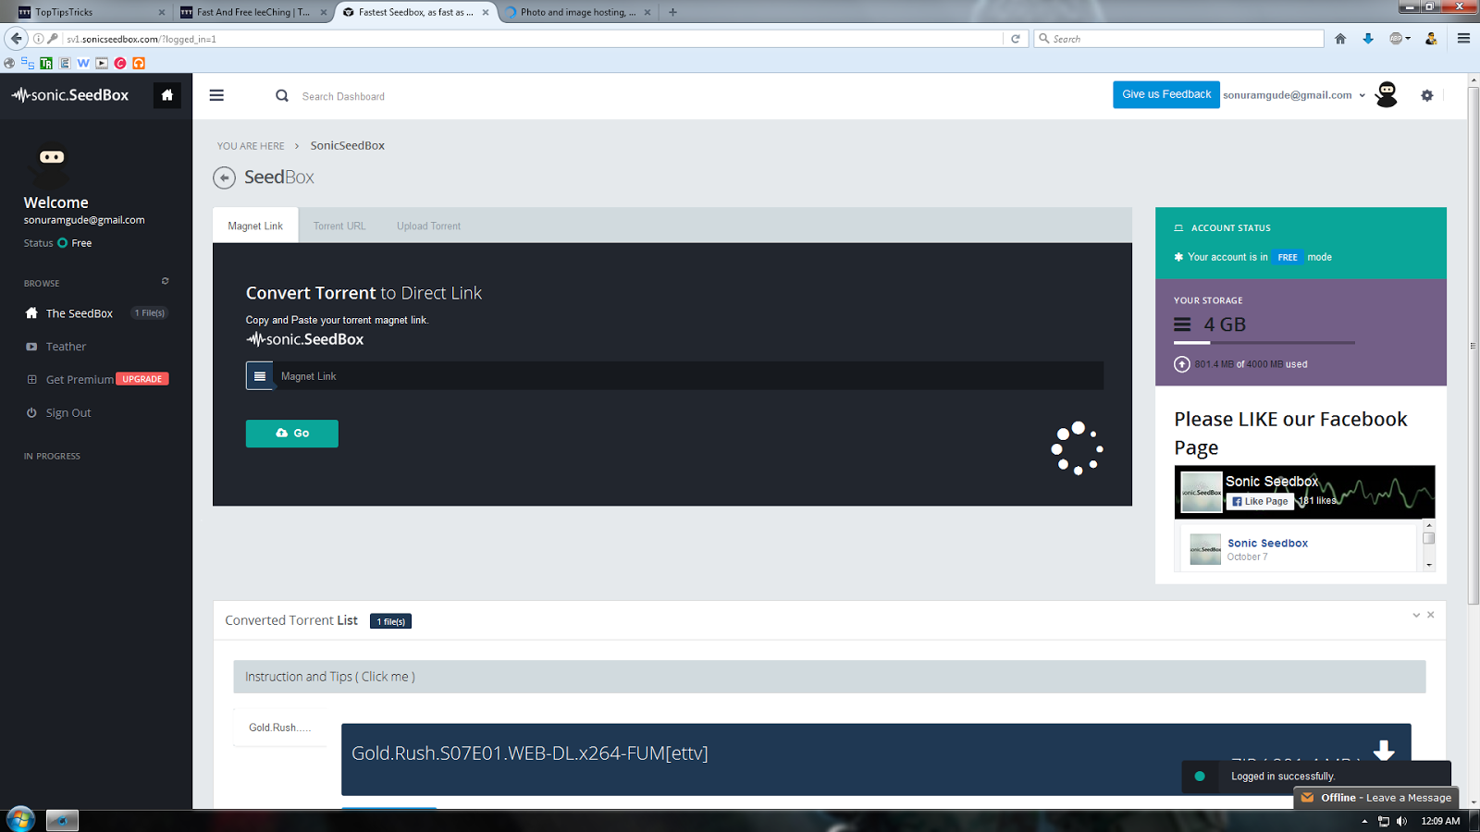Open the Offline Leave a Message chat
Viewport: 1480px width, 832px height.
click(x=1375, y=798)
